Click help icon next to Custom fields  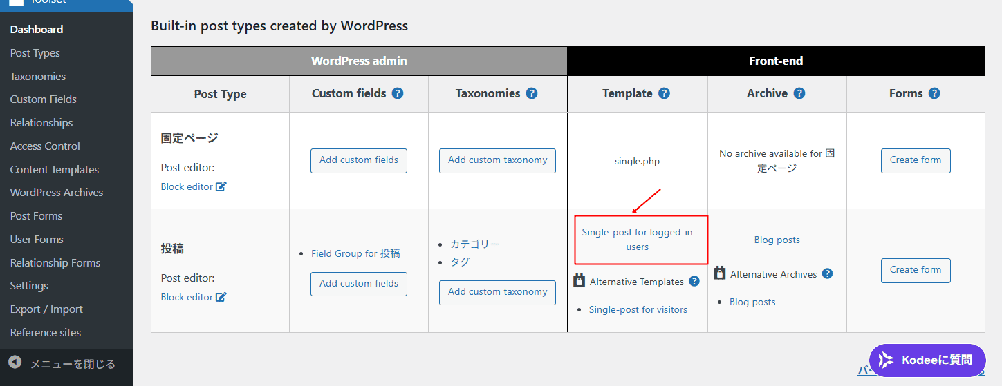coord(398,93)
